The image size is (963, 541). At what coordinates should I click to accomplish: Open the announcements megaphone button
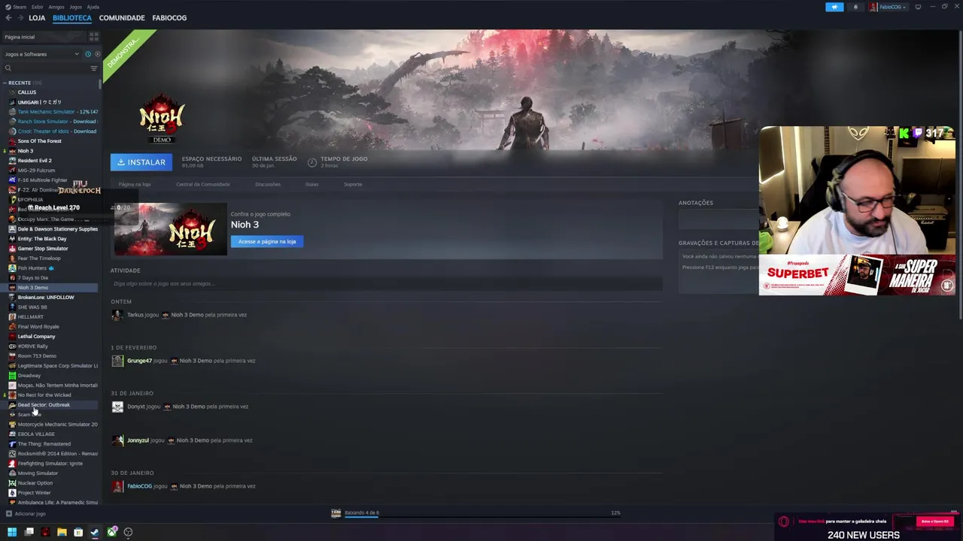point(834,7)
